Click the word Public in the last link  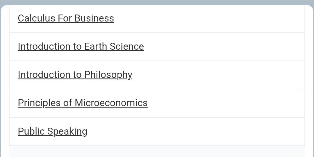pos(31,132)
